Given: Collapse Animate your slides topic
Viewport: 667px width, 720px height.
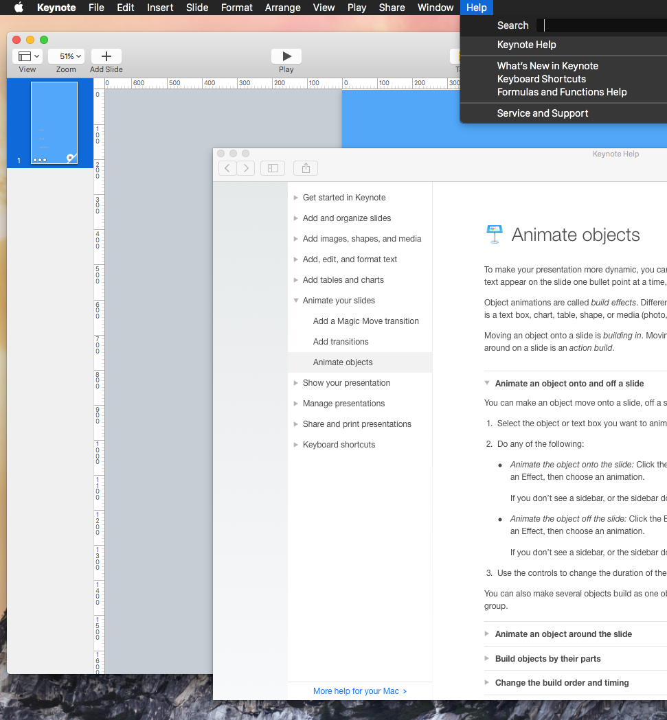Looking at the screenshot, I should [295, 301].
